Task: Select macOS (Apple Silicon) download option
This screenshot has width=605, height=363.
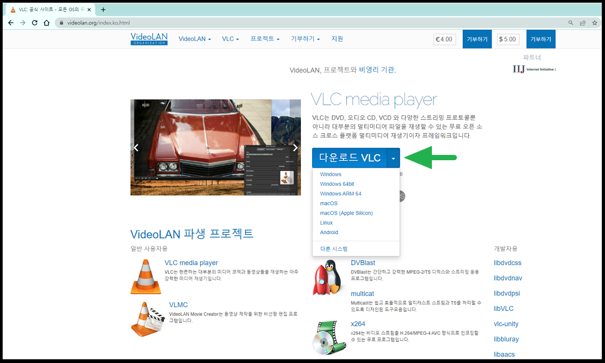Action: (346, 213)
